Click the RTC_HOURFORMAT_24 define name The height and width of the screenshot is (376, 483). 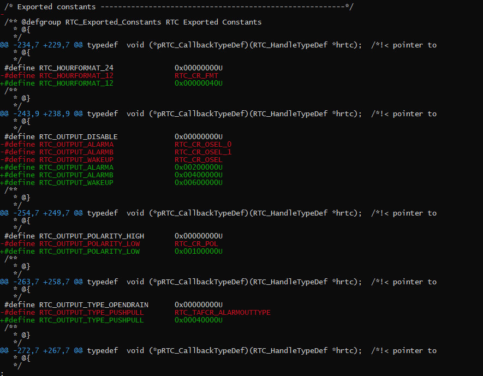coord(76,68)
